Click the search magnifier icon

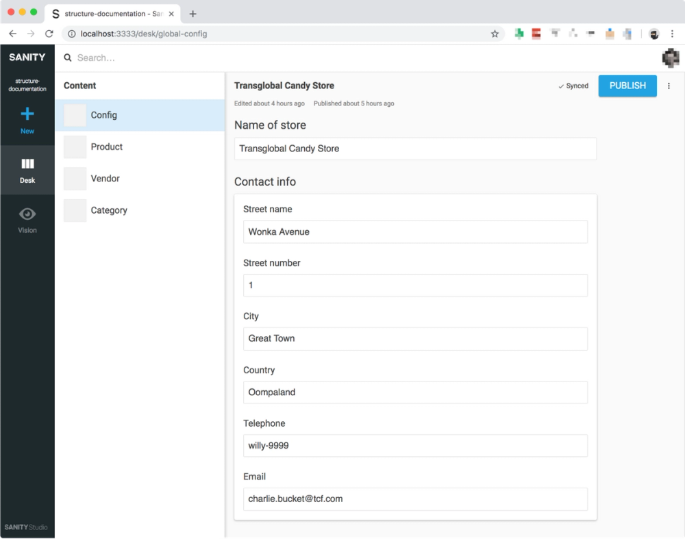68,58
